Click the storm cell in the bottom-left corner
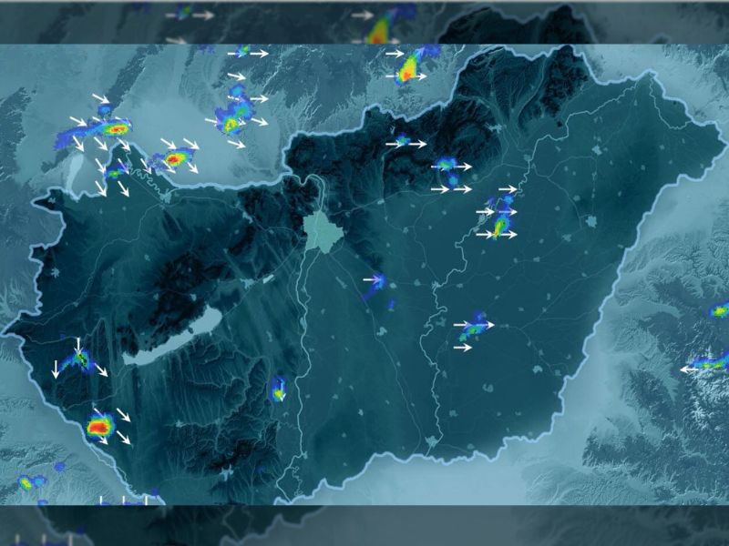Viewport: 729px width, 546px height. [30, 483]
